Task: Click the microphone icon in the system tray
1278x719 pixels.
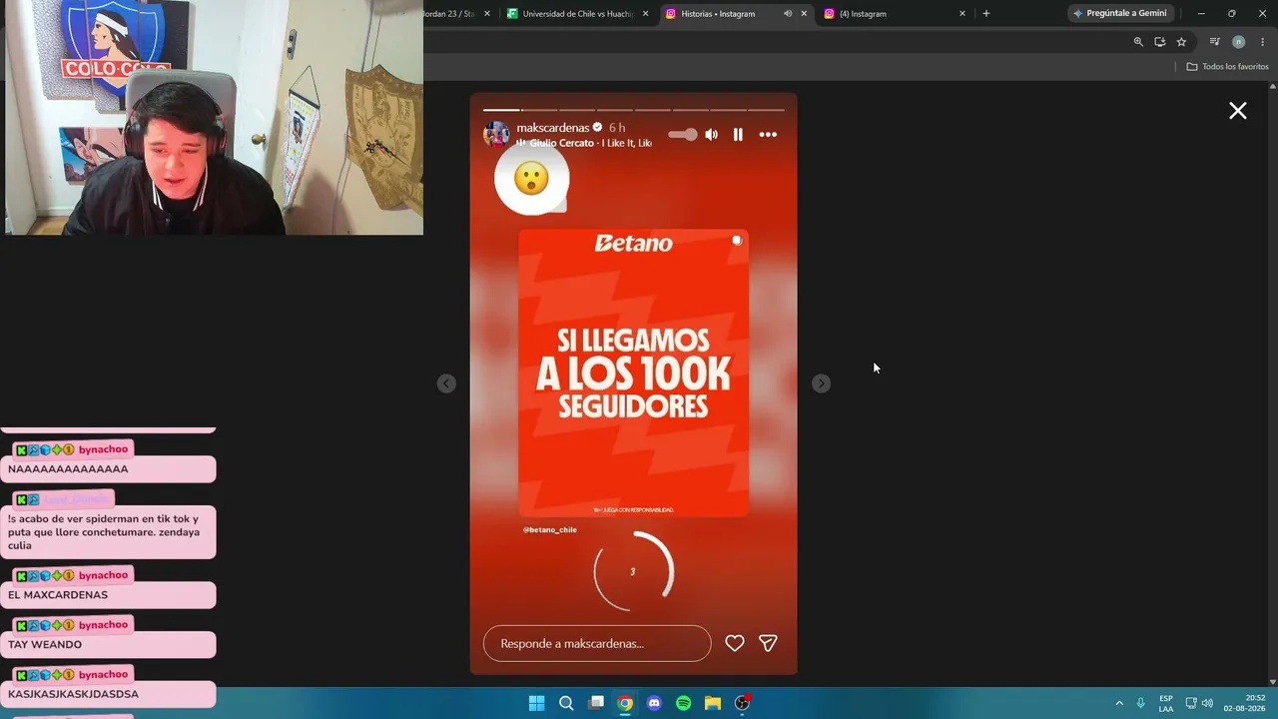Action: [1140, 703]
